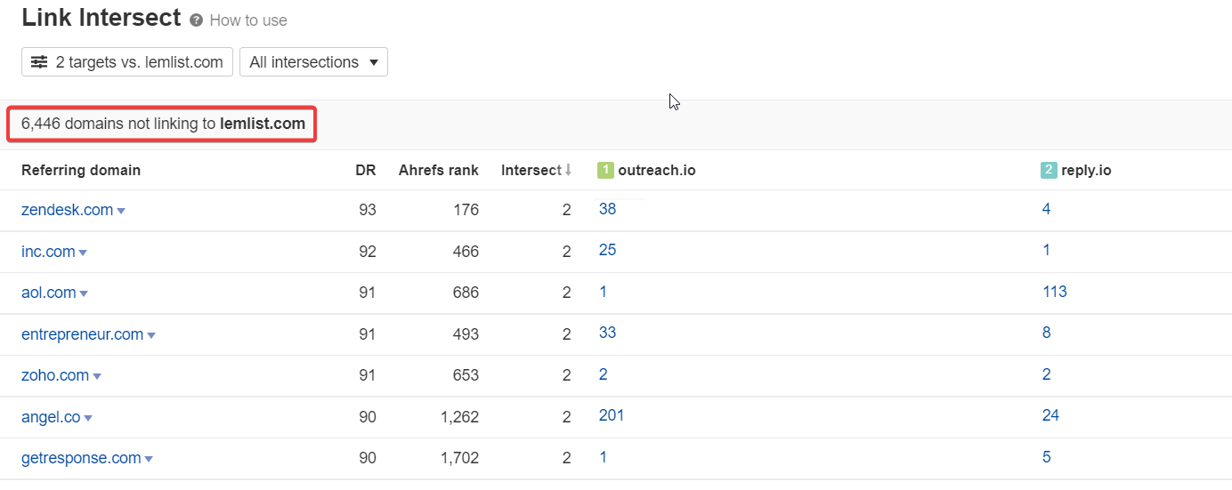Image resolution: width=1232 pixels, height=490 pixels.
Task: Expand the inc.com dropdown arrow
Action: coord(83,253)
